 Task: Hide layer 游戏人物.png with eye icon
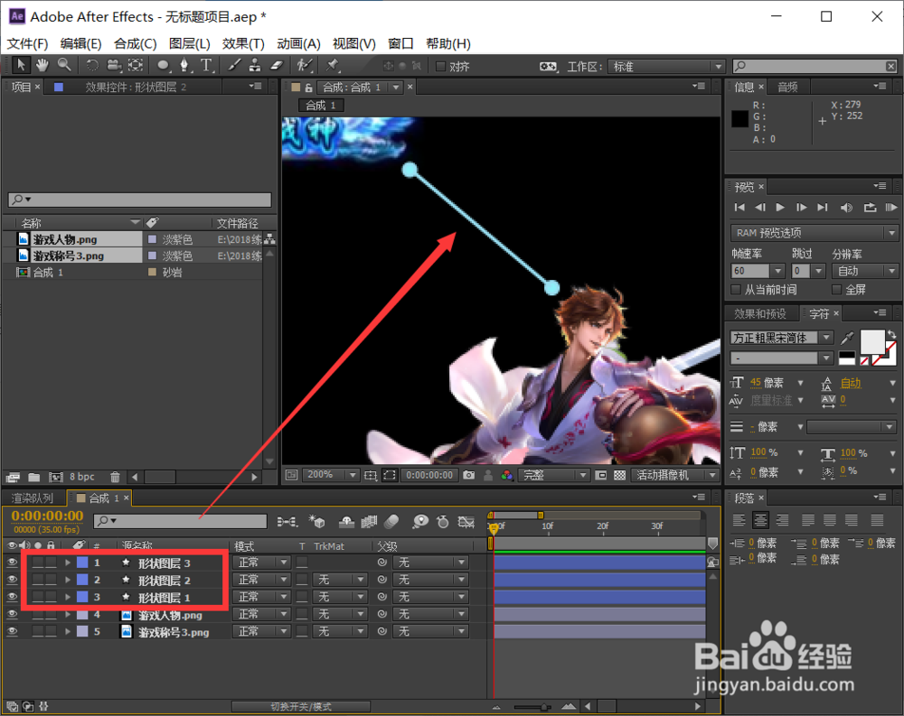[x=12, y=614]
